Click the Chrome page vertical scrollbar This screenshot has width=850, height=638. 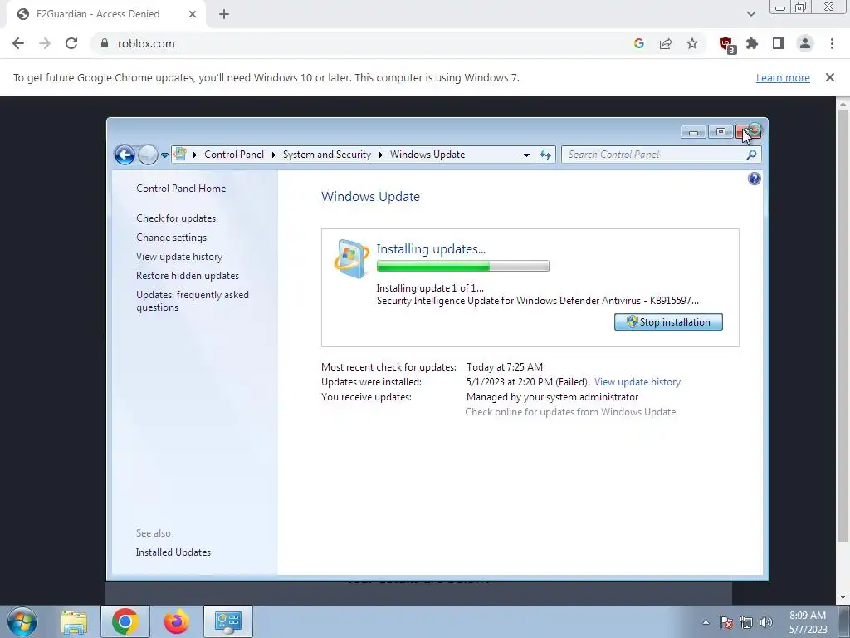coord(843,326)
